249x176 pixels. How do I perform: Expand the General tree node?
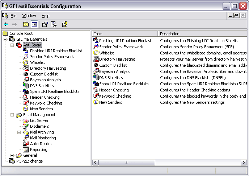pos(12,155)
